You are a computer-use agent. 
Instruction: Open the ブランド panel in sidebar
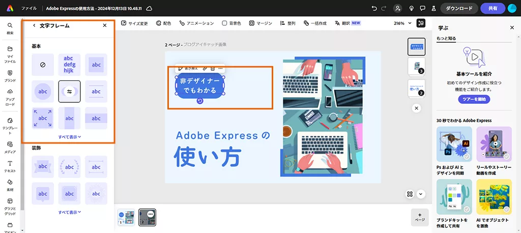tap(10, 76)
